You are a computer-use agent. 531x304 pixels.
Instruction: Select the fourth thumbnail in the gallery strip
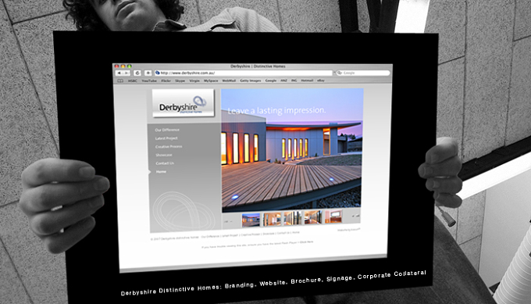(x=313, y=217)
